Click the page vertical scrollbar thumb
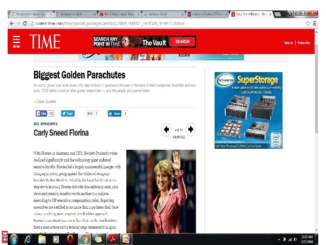This screenshot has height=245, width=326. click(x=316, y=88)
